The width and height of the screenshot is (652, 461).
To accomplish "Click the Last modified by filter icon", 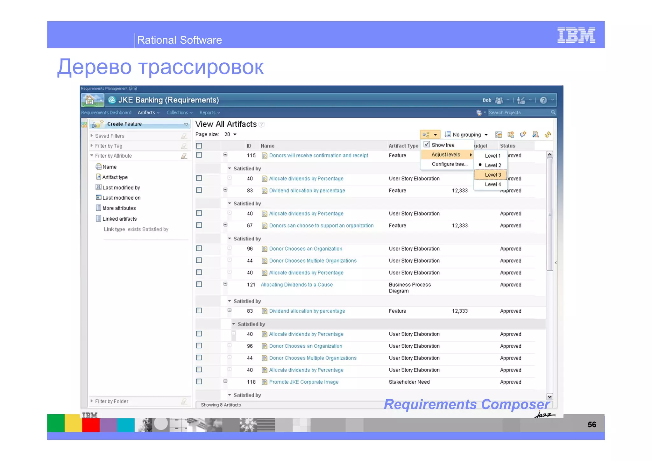I will point(98,187).
